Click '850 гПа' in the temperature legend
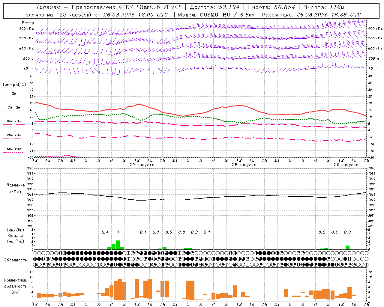The height and width of the screenshot is (307, 384). 14,121
